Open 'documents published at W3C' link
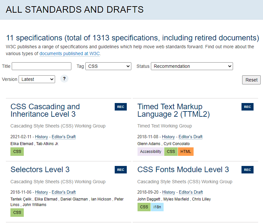263x223 pixels. 70,53
